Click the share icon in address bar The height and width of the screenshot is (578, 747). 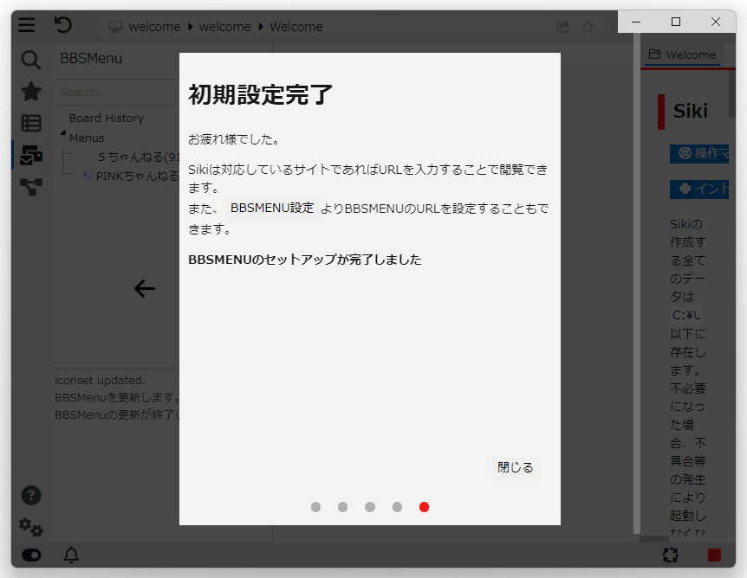point(562,27)
